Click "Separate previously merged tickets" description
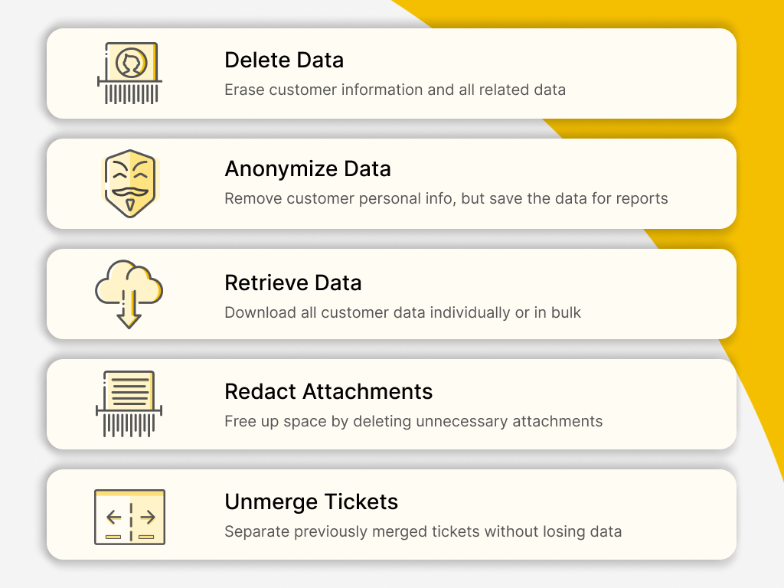 click(x=423, y=532)
